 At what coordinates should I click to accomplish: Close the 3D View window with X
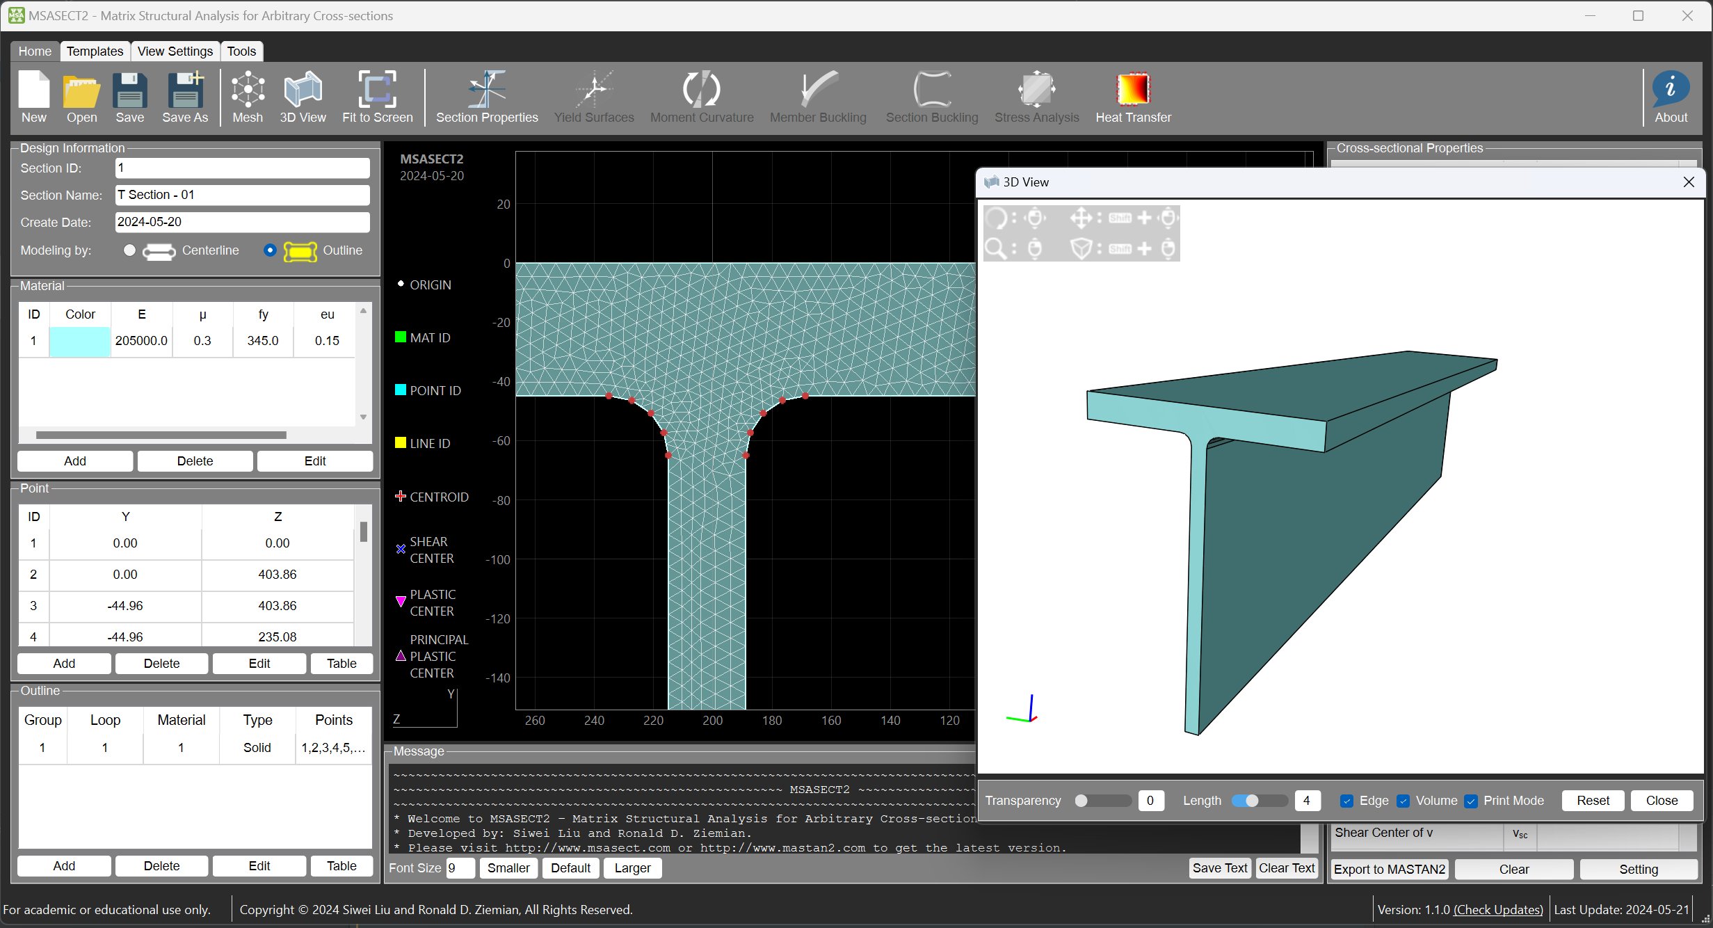[x=1688, y=182]
